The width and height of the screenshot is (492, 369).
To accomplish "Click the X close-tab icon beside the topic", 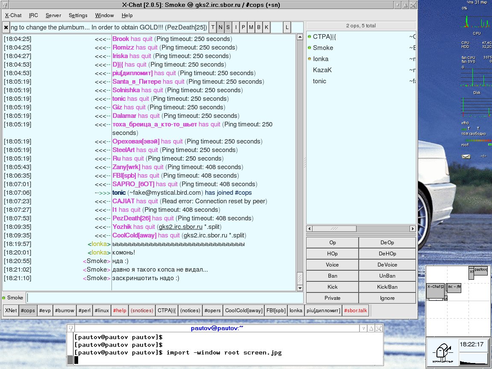I will point(6,27).
